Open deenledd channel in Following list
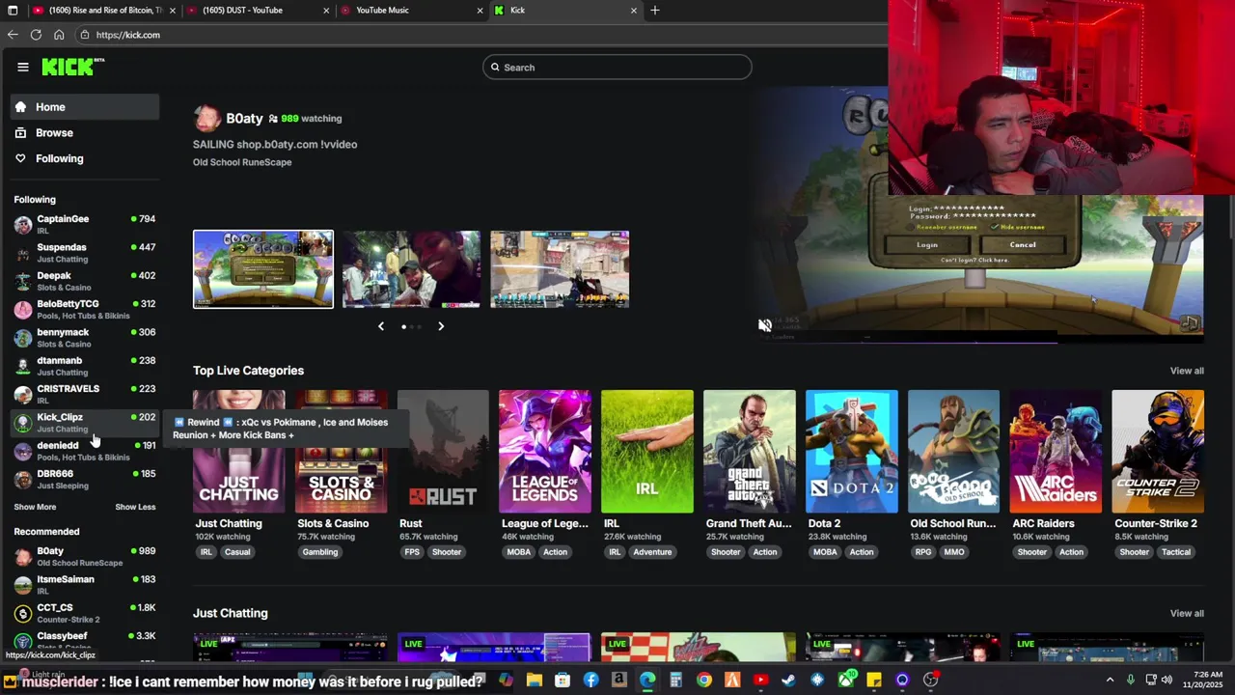This screenshot has width=1235, height=695. tap(85, 451)
